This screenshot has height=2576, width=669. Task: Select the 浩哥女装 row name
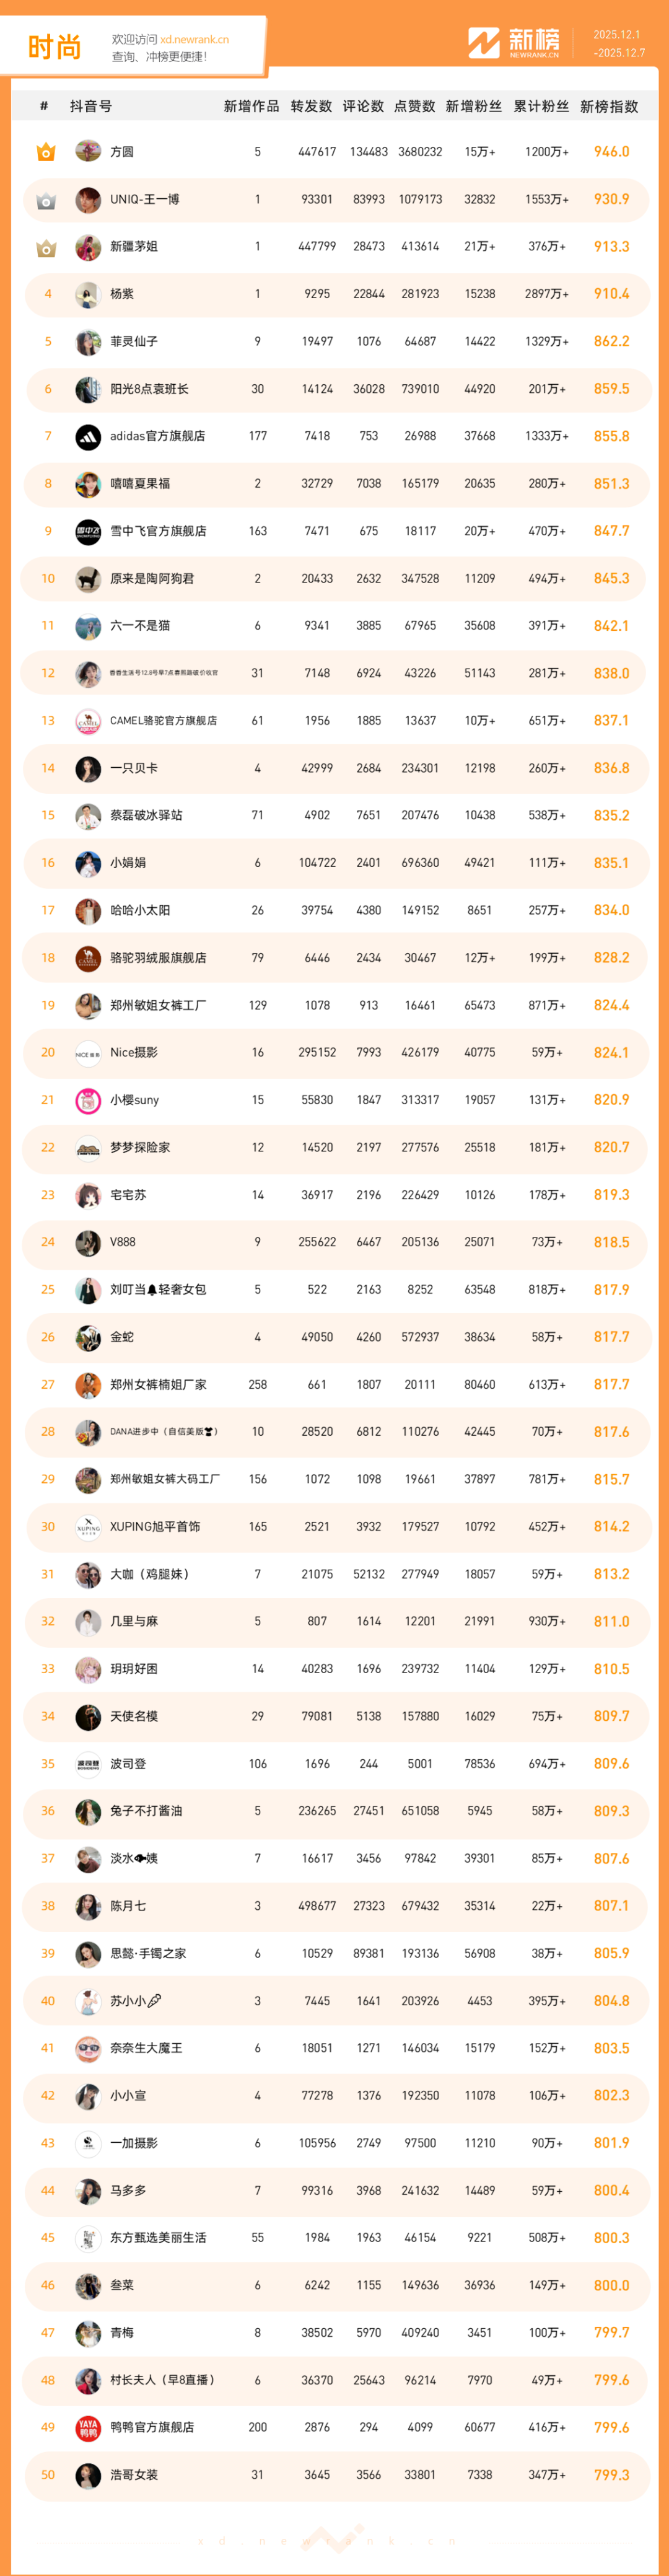click(134, 2475)
